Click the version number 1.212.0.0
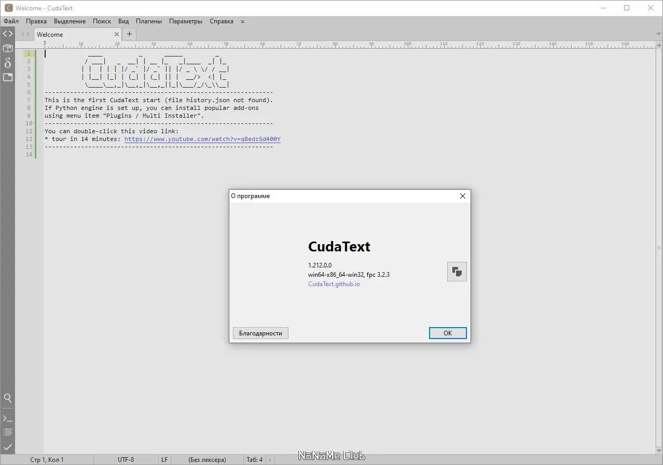Screen dimensions: 663x465 point(320,265)
